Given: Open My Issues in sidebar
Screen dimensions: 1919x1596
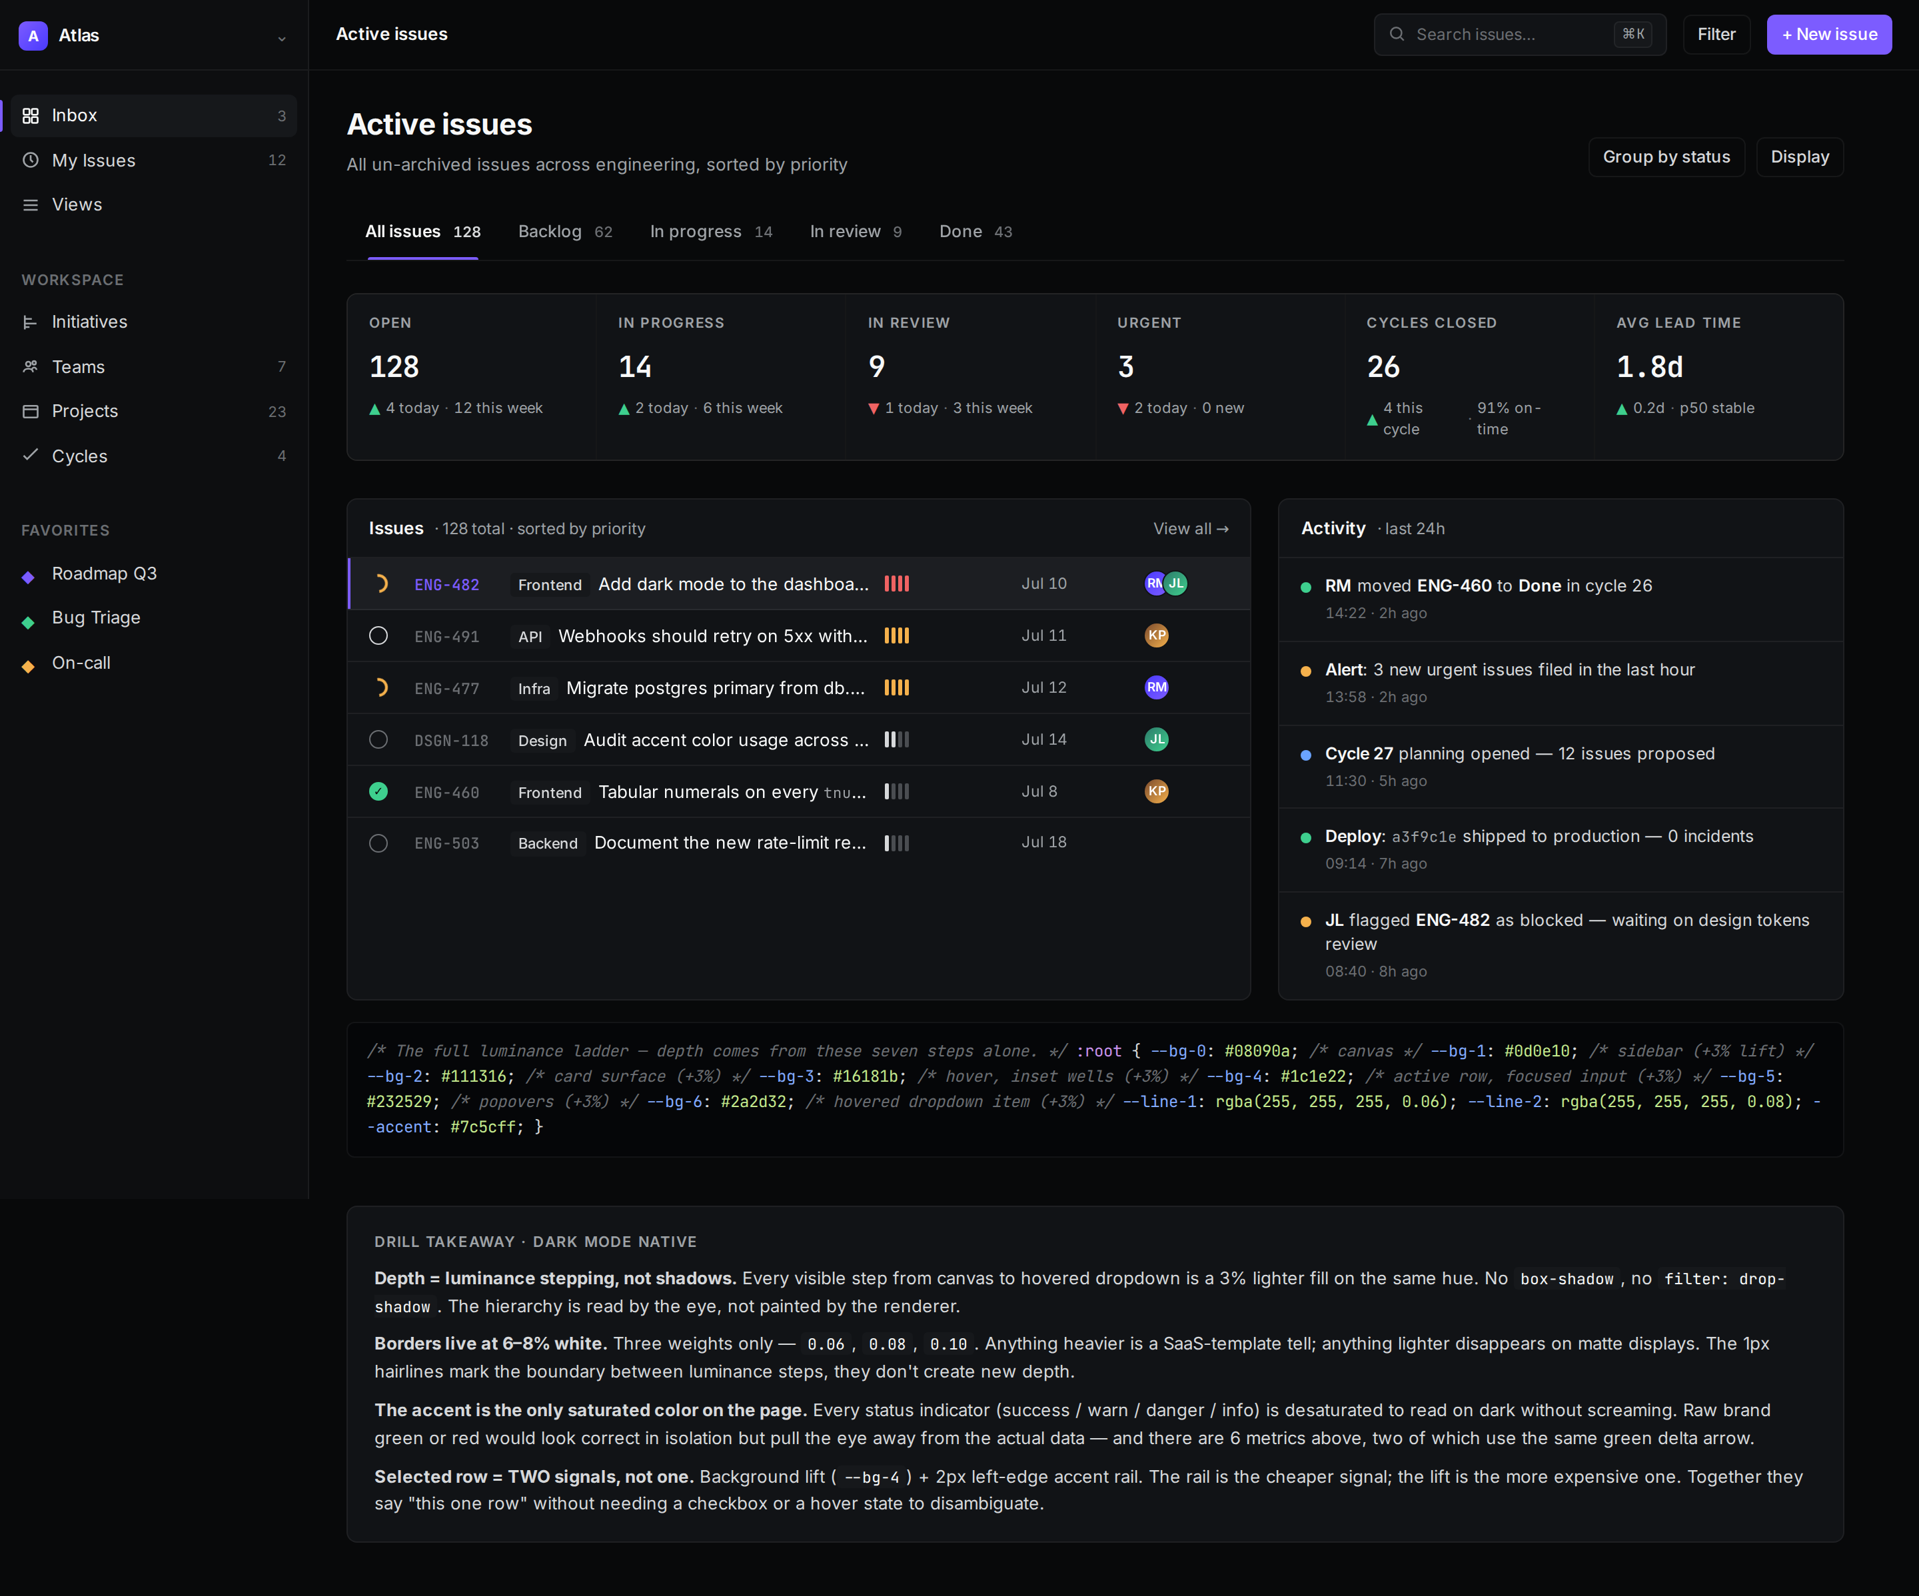Looking at the screenshot, I should 153,161.
